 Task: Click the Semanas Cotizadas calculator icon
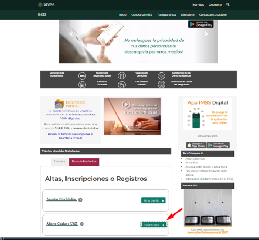point(82,84)
